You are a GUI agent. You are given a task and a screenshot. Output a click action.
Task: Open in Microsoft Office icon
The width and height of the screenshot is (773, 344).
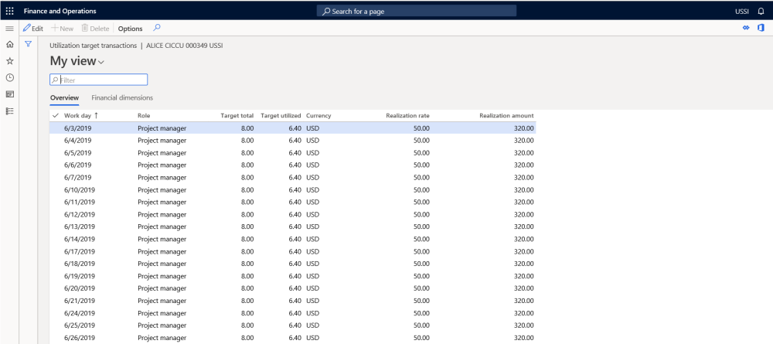761,28
